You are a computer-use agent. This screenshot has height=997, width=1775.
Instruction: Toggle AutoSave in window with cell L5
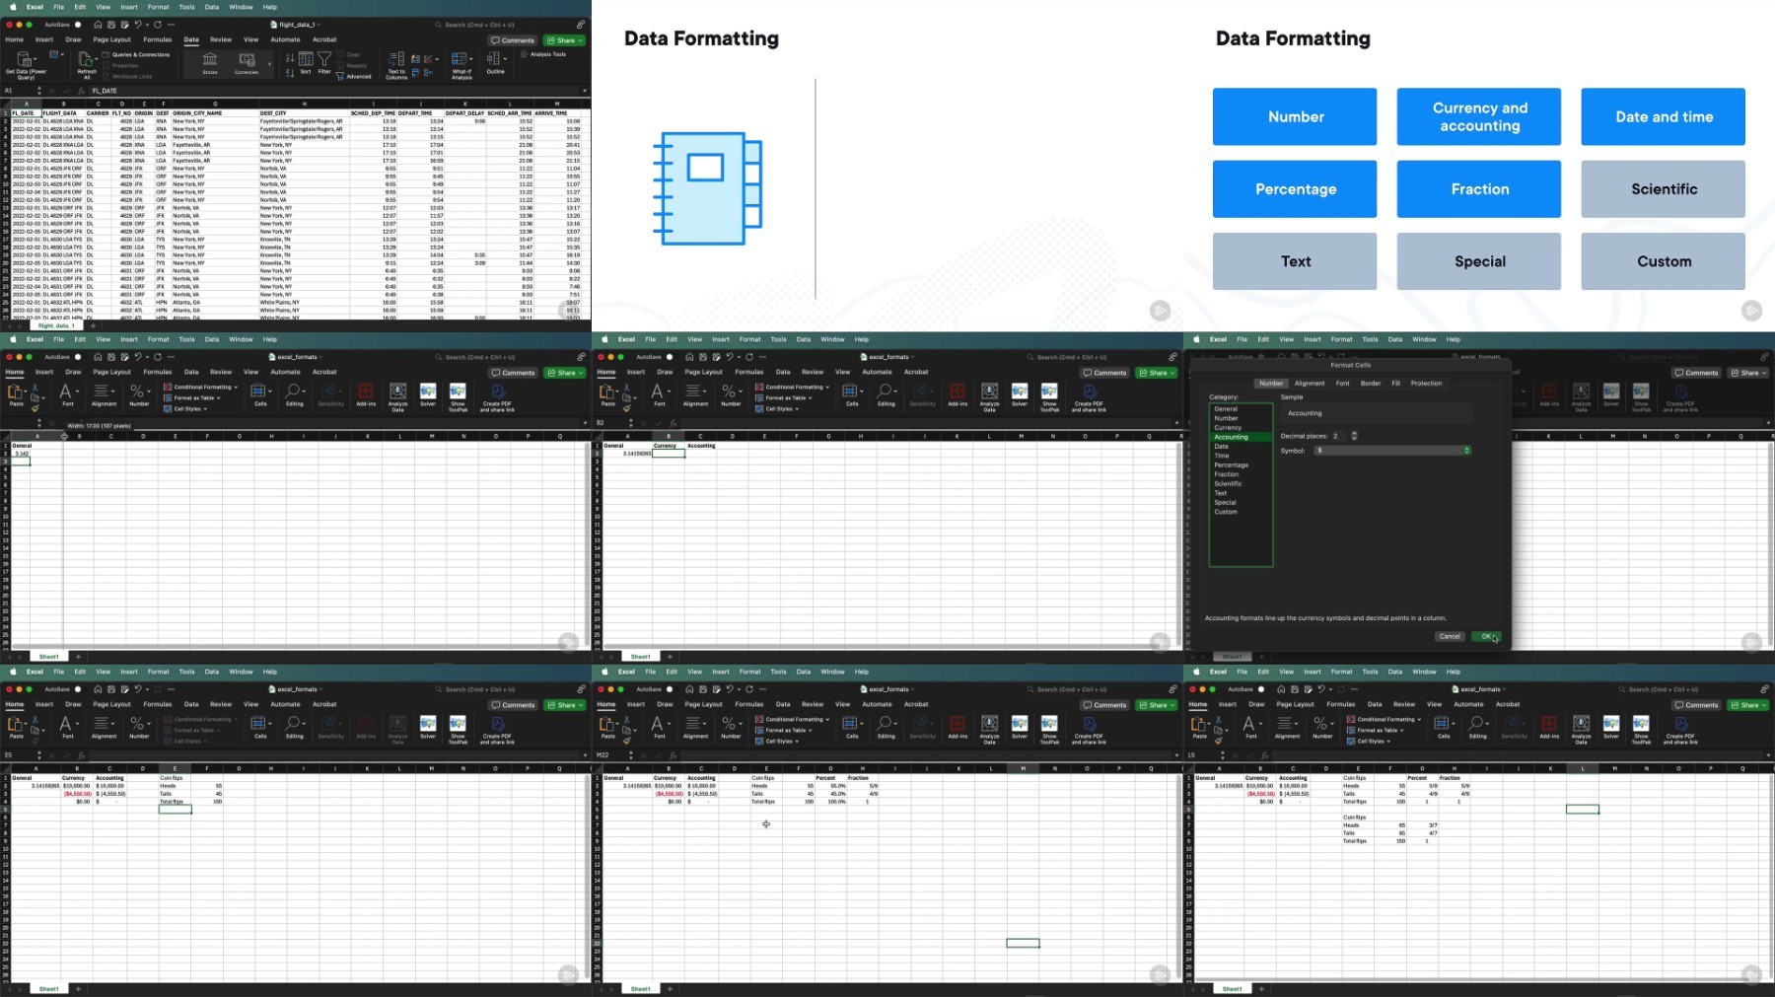1261,689
